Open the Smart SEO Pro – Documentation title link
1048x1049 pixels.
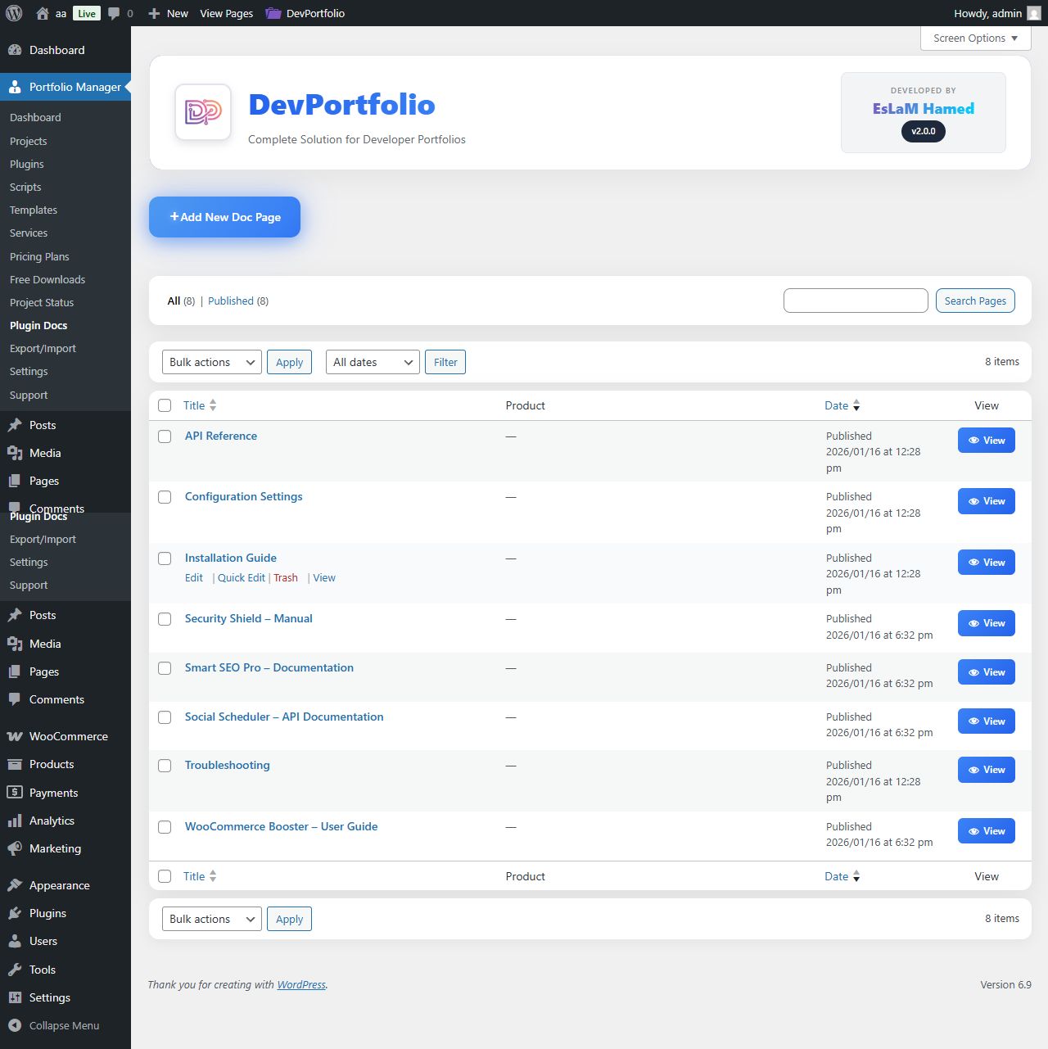pyautogui.click(x=269, y=667)
